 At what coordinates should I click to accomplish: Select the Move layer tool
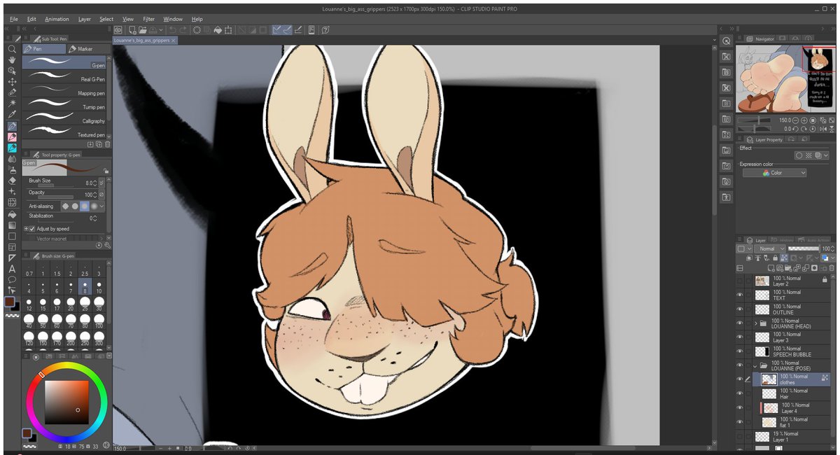[x=12, y=82]
